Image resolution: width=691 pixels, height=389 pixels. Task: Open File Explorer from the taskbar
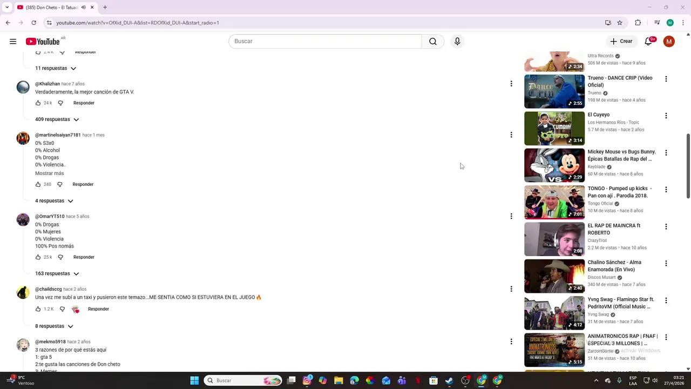coord(338,380)
